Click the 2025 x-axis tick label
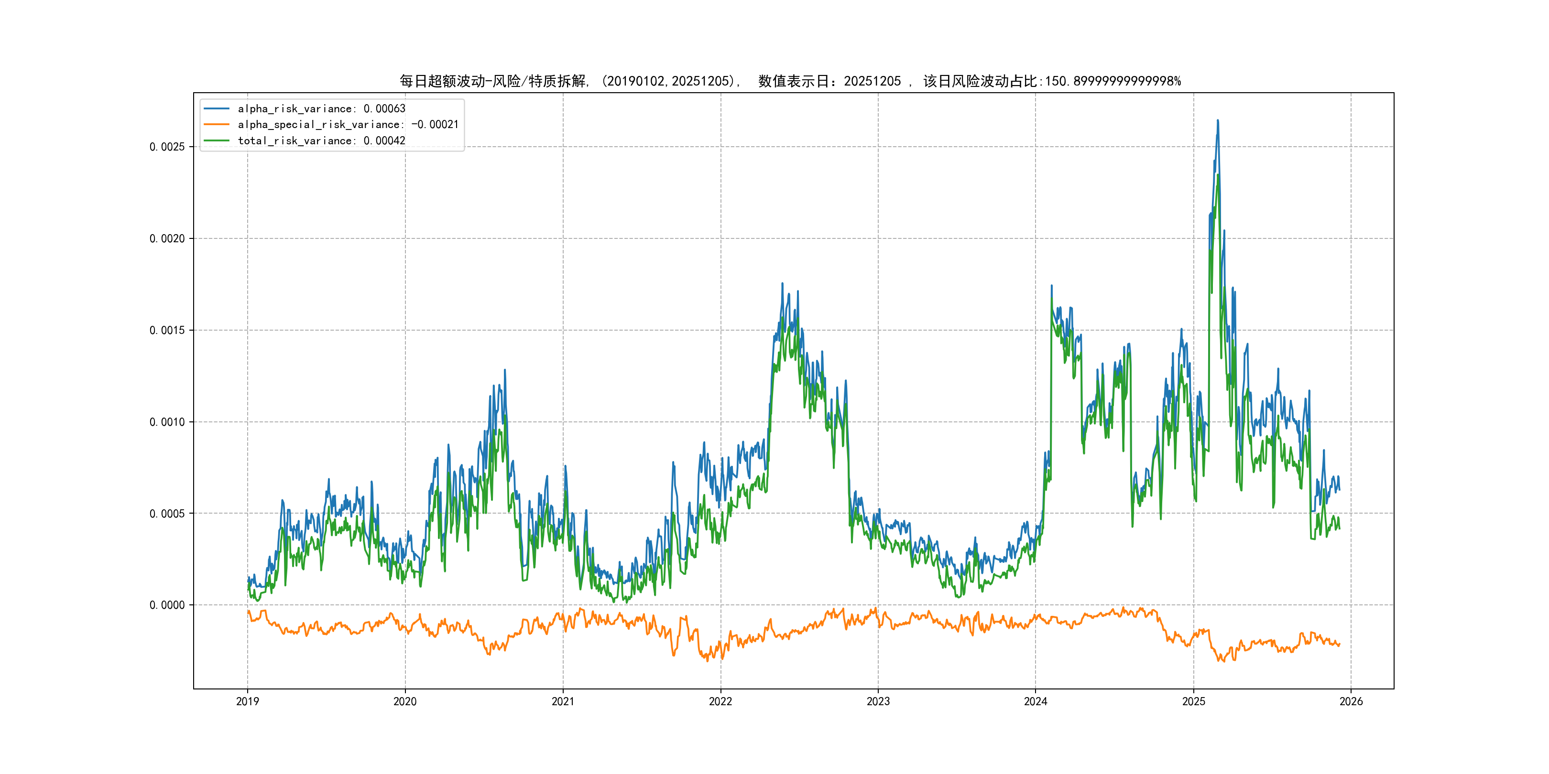 point(1194,701)
